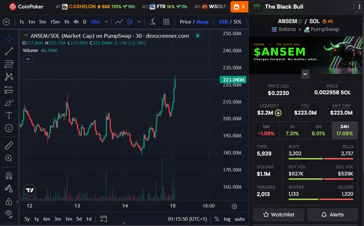
Task: Switch chart to Price mode
Action: (185, 22)
